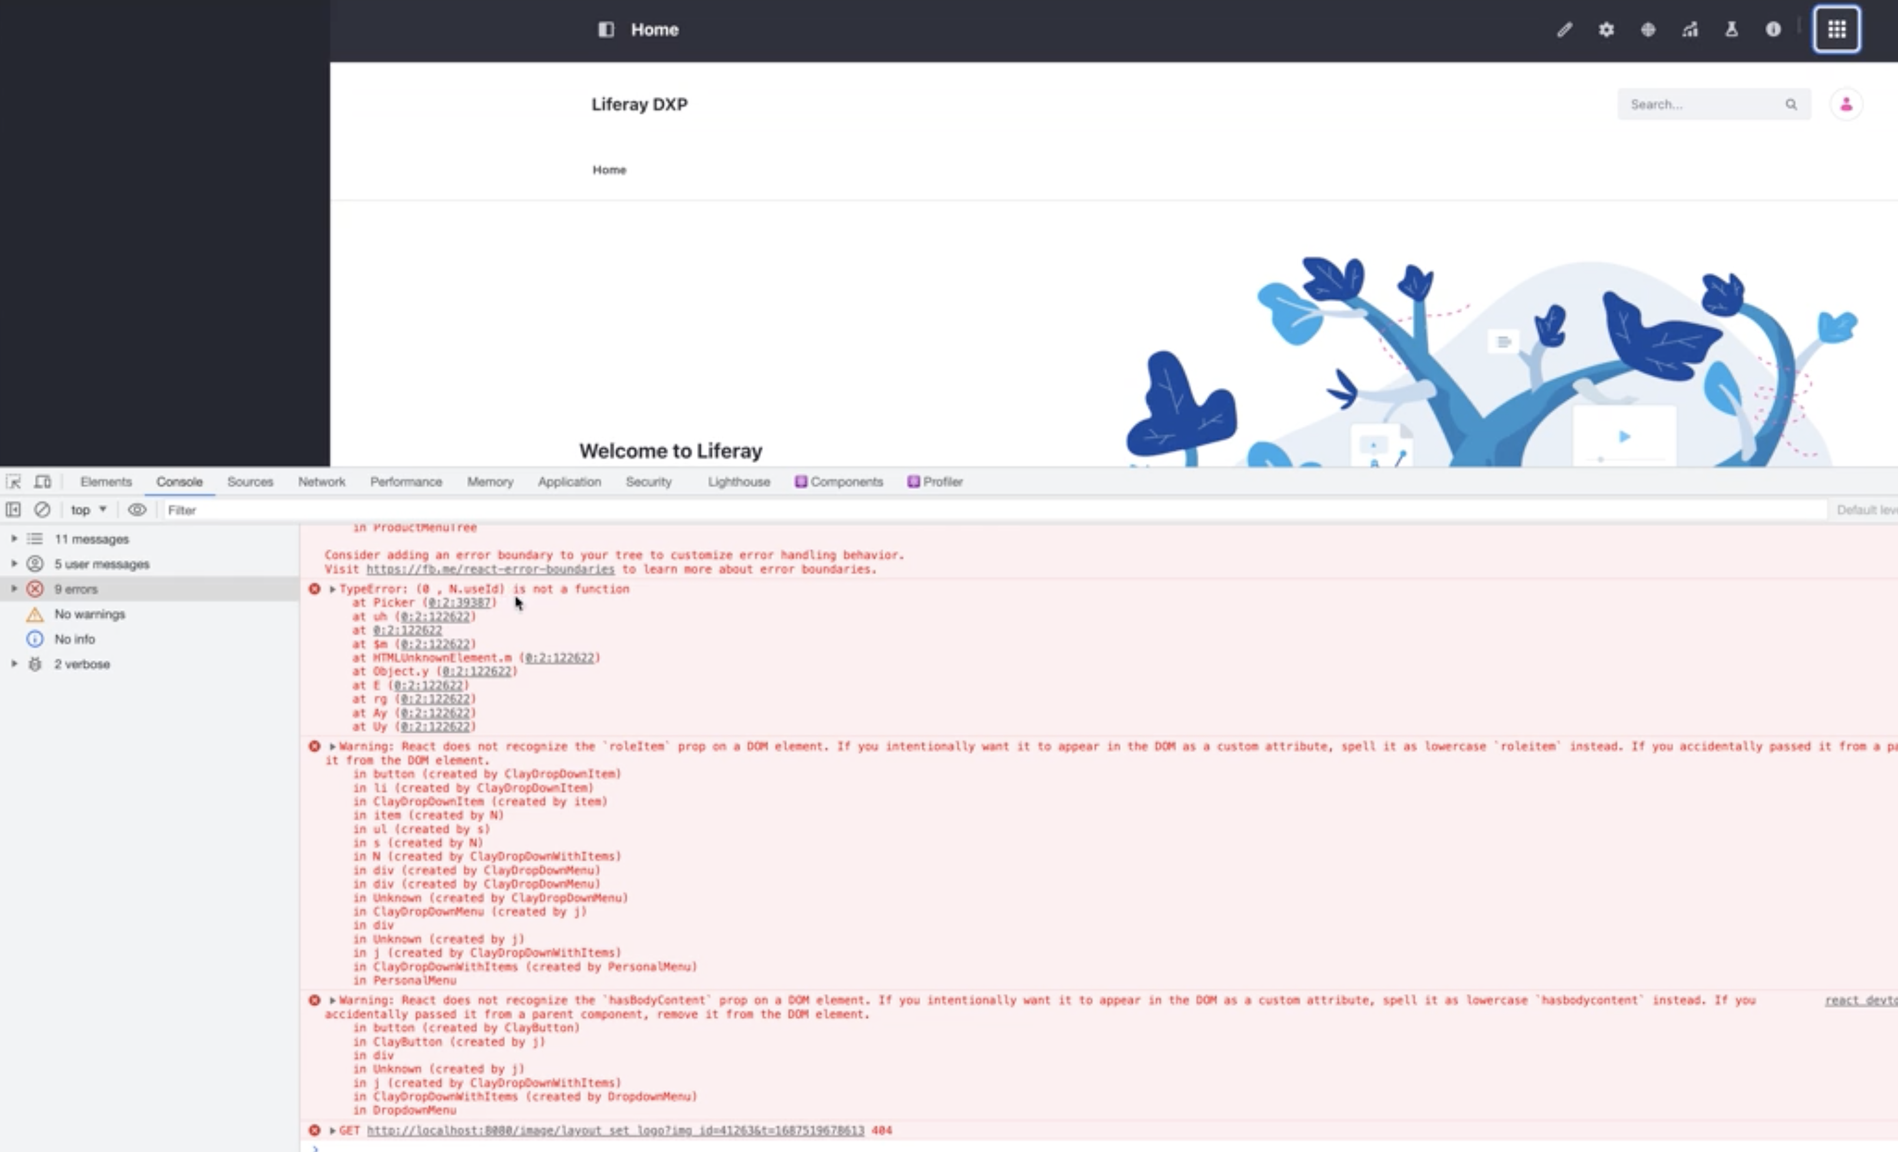Click the 'in PersonalMenu' stack line
Image resolution: width=1898 pixels, height=1152 pixels.
pos(404,980)
